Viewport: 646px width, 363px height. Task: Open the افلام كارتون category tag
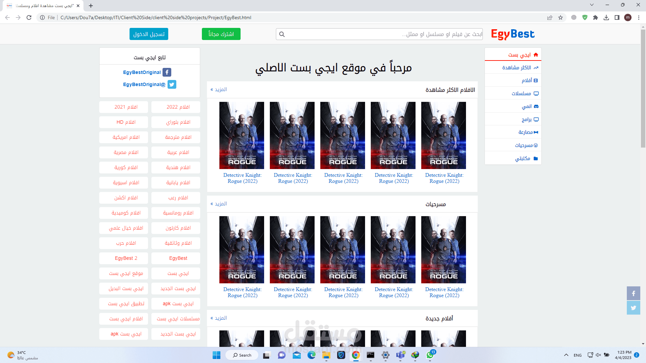coord(176,228)
